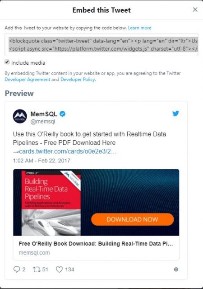
Task: Click the @memsql handle
Action: pyautogui.click(x=43, y=122)
